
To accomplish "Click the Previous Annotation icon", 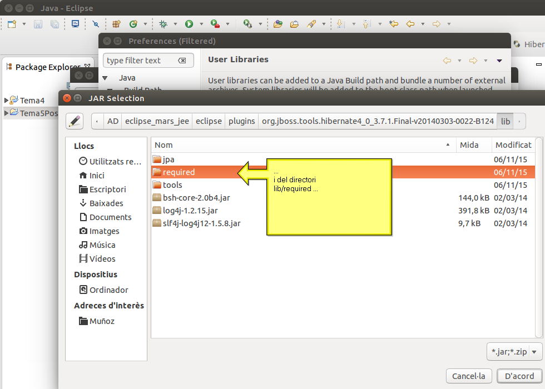I will tap(367, 24).
